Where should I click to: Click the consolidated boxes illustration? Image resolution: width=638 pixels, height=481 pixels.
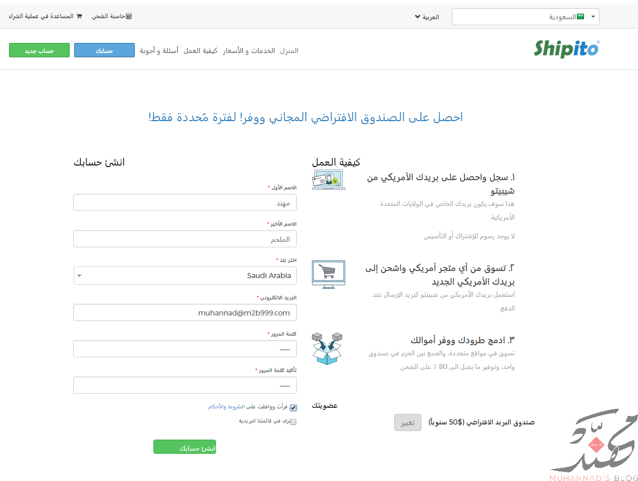(x=327, y=348)
